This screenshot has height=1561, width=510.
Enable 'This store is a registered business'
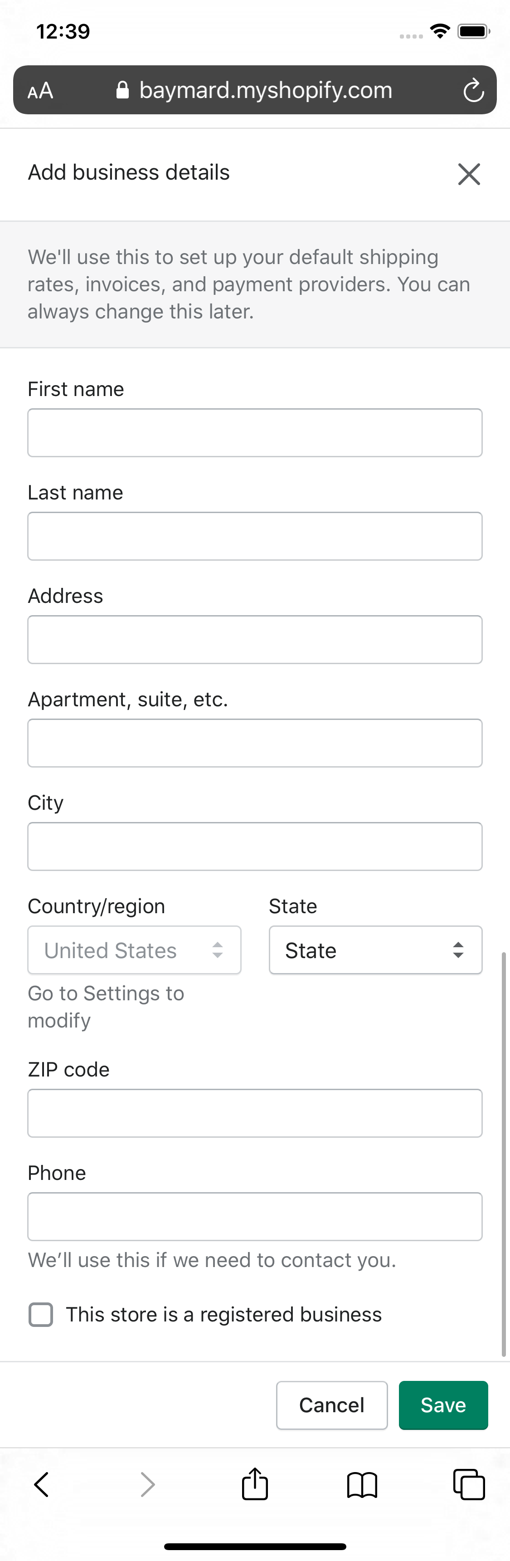point(41,1314)
